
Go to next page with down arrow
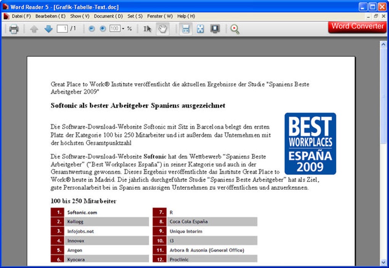coord(48,29)
